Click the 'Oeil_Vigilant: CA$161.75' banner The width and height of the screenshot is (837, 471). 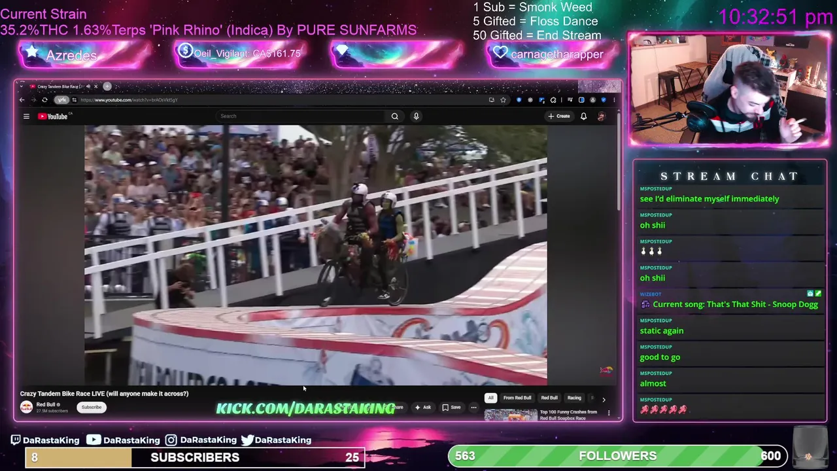click(247, 54)
